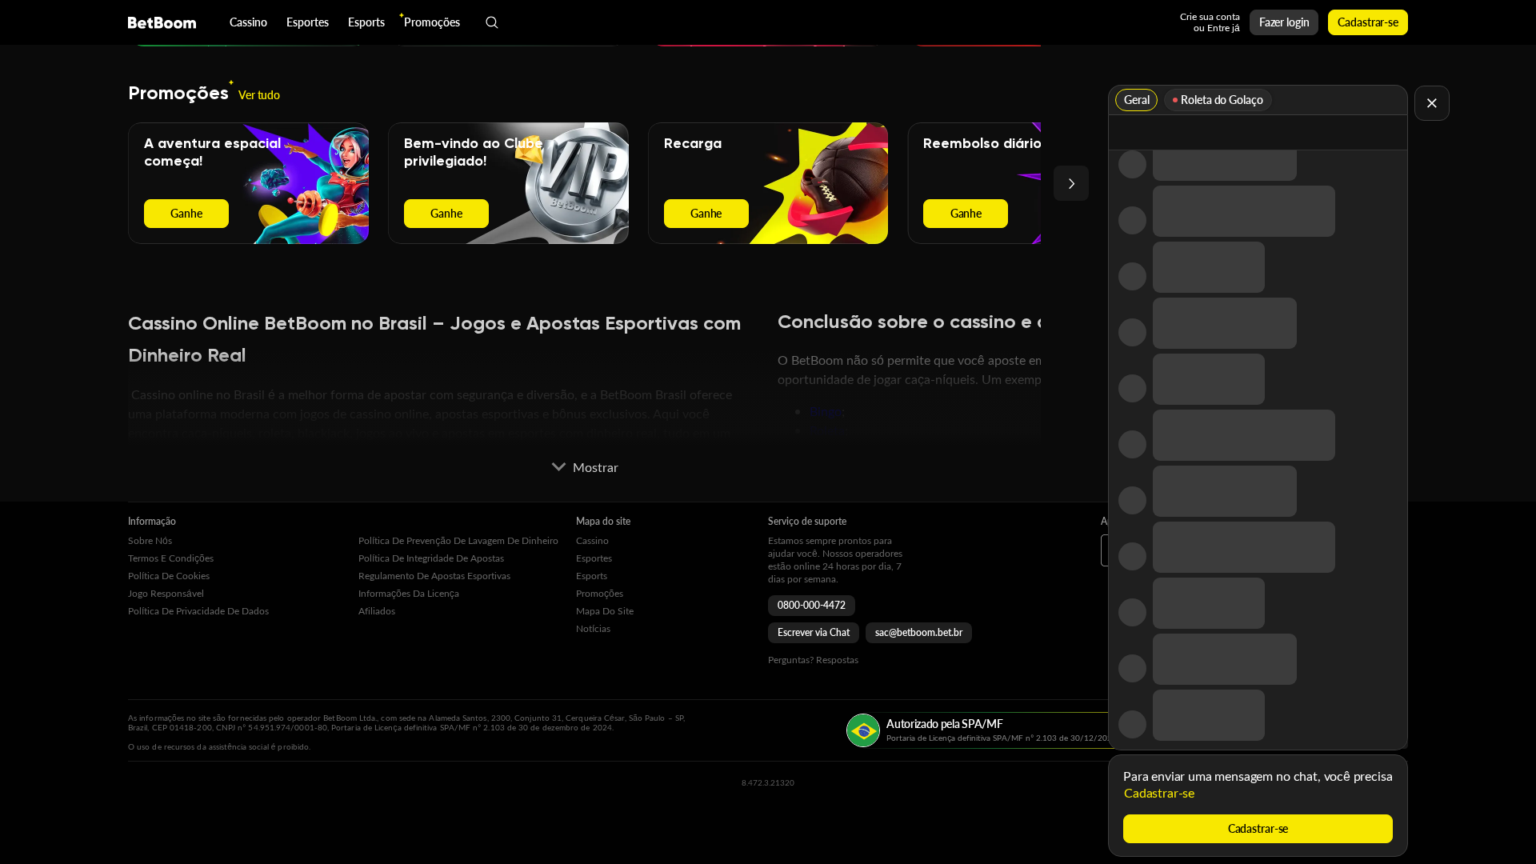The image size is (1536, 864).
Task: Open Afiliados footer link
Action: point(377,611)
